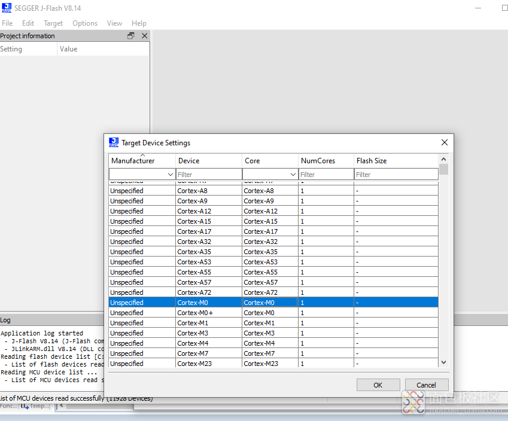Image resolution: width=508 pixels, height=421 pixels.
Task: Undock the Project information panel
Action: tap(131, 36)
